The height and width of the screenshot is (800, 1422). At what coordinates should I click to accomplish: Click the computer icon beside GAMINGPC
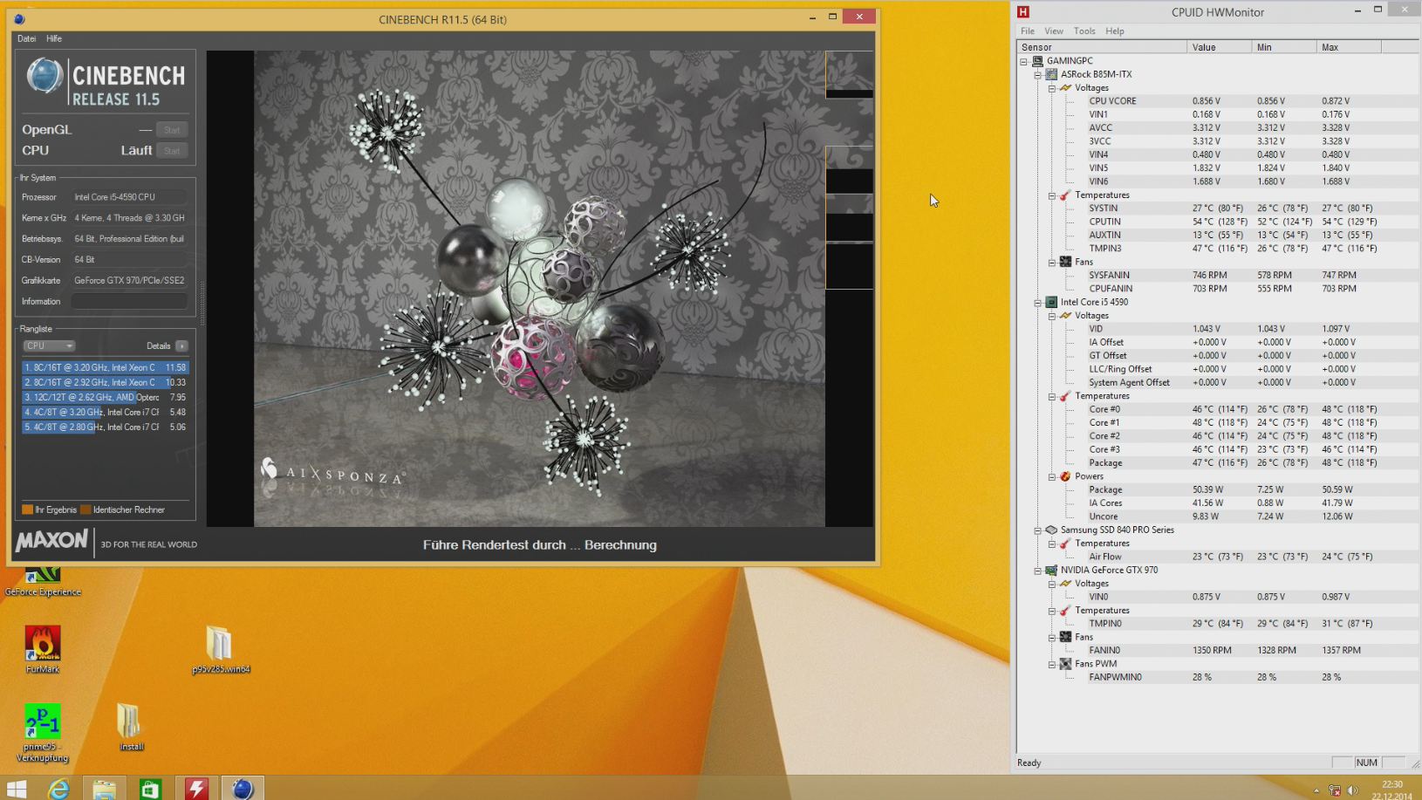1037,61
